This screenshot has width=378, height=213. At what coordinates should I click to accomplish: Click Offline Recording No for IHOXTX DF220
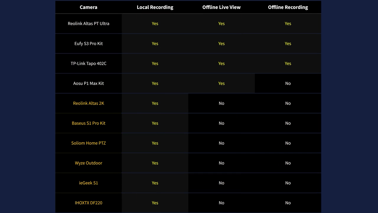(288, 203)
